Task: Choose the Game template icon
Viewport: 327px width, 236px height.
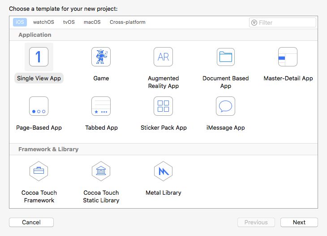Action: (101, 57)
